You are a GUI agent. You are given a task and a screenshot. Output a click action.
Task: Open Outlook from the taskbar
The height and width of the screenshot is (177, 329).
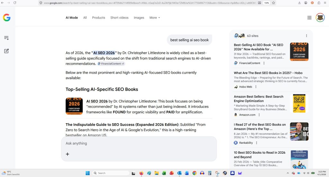click(179, 173)
